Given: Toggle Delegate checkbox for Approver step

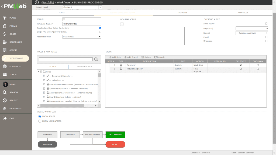Looking at the screenshot, I should (x=241, y=65).
